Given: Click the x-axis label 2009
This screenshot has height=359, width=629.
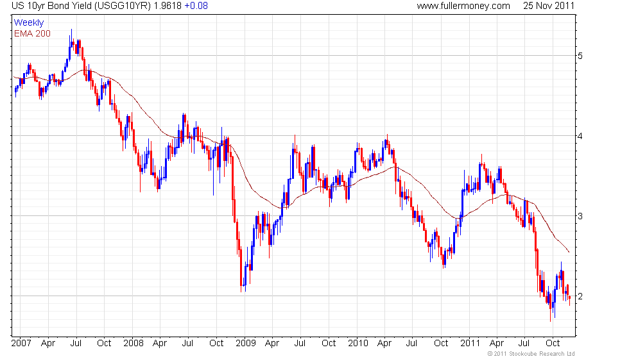Looking at the screenshot, I should [246, 343].
